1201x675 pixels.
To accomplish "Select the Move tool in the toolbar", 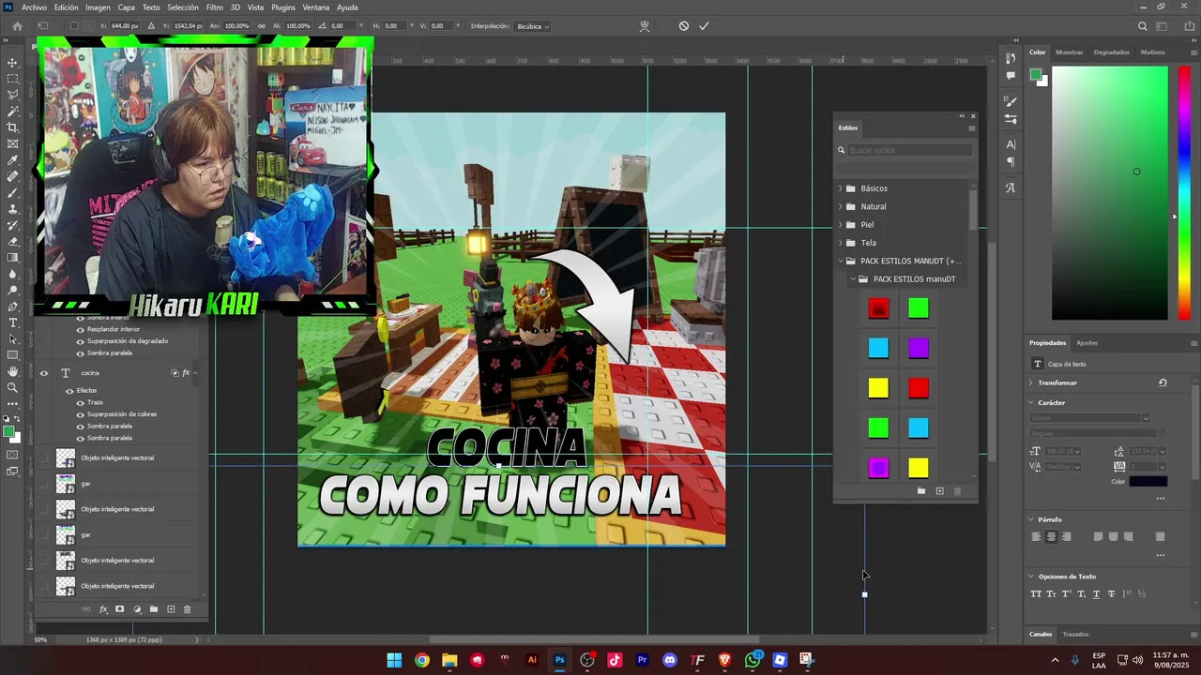I will click(12, 63).
